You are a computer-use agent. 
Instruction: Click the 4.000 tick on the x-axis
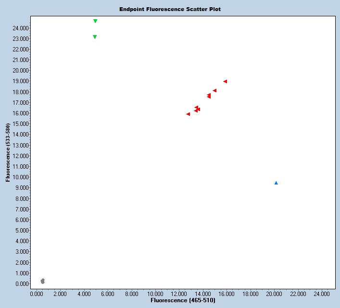(84, 294)
